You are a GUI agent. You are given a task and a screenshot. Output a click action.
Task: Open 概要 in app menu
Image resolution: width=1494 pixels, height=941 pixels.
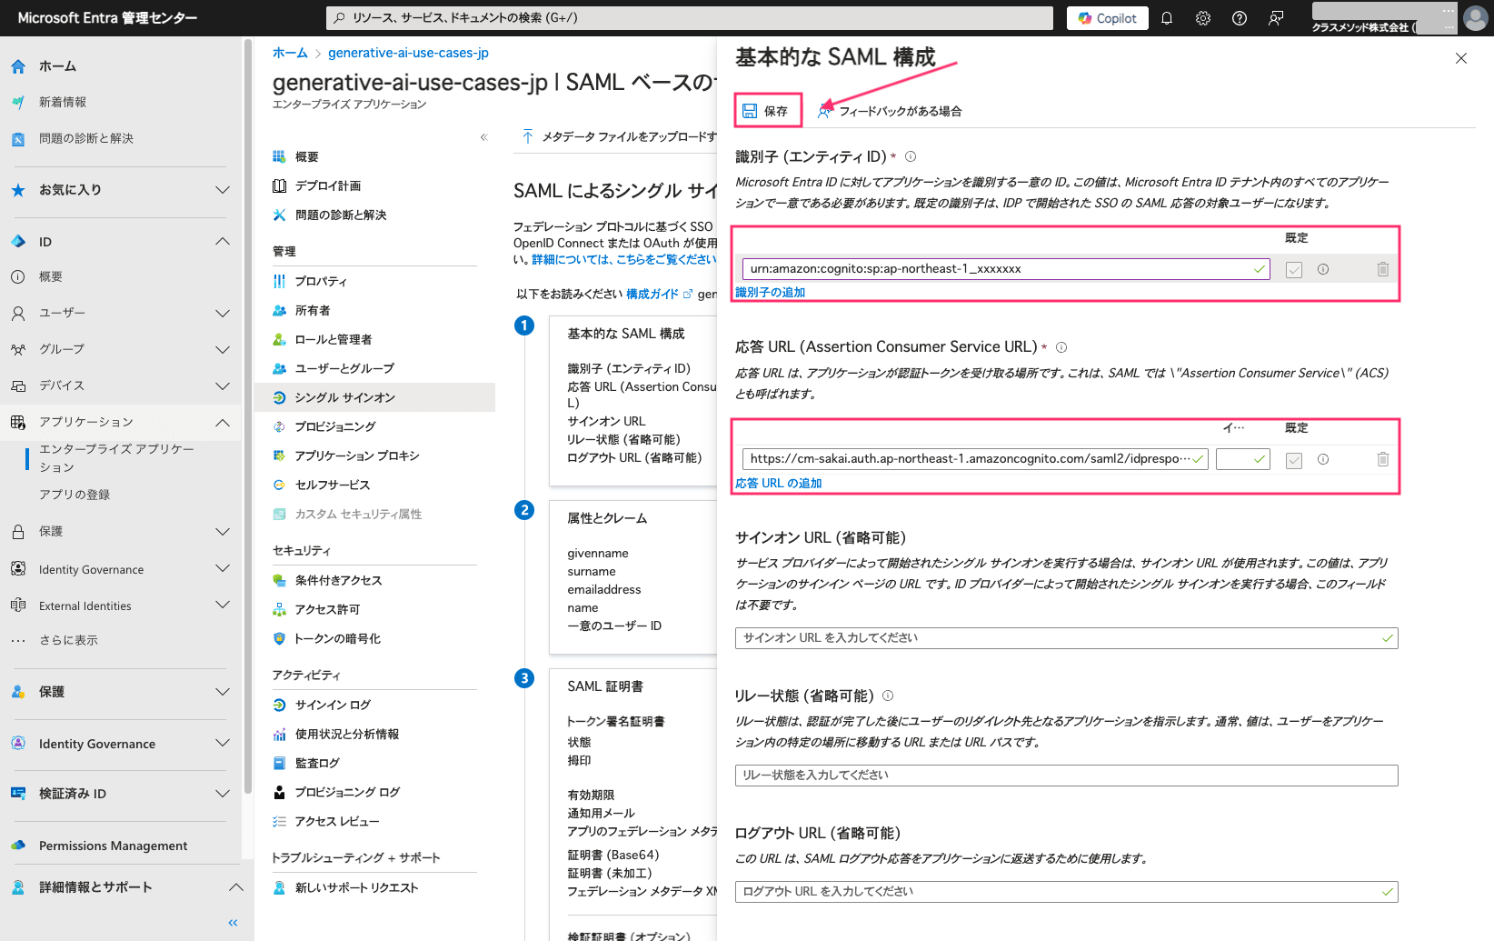pyautogui.click(x=307, y=157)
